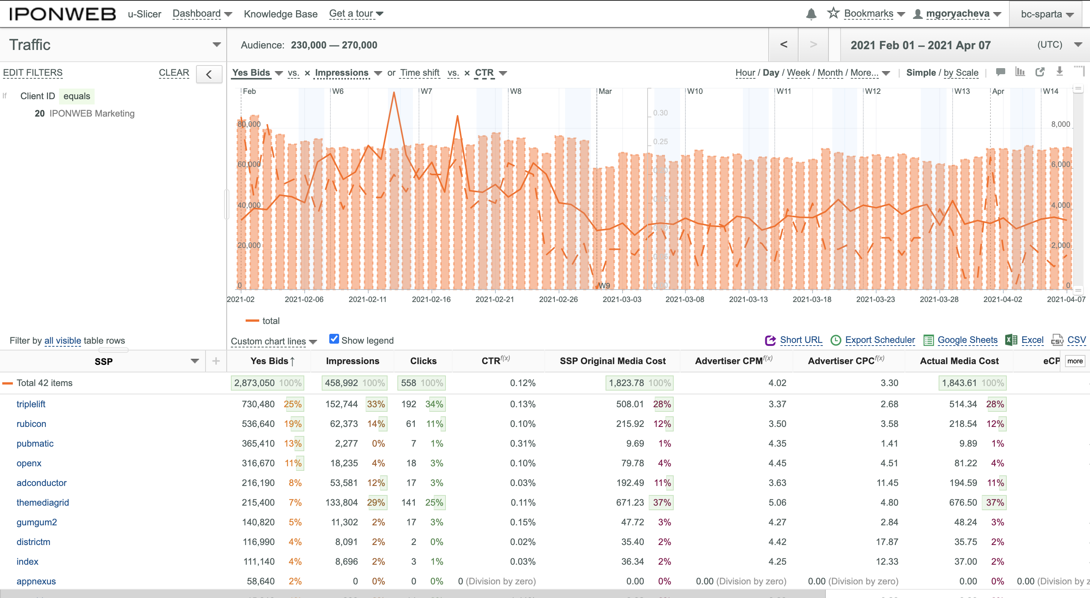Screen dimensions: 1090x598
Task: Go to next date range
Action: (x=813, y=44)
